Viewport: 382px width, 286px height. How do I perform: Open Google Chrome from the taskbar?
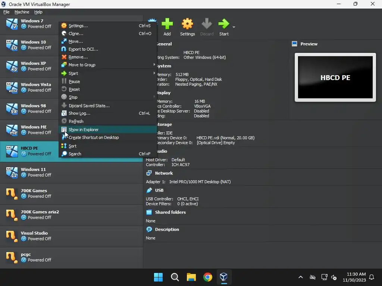click(x=207, y=277)
